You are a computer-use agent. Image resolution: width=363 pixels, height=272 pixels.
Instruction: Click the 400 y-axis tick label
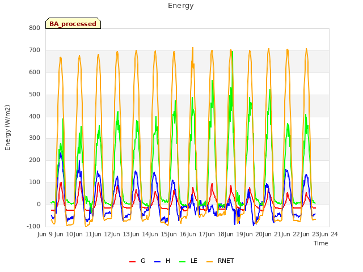tap(35, 116)
